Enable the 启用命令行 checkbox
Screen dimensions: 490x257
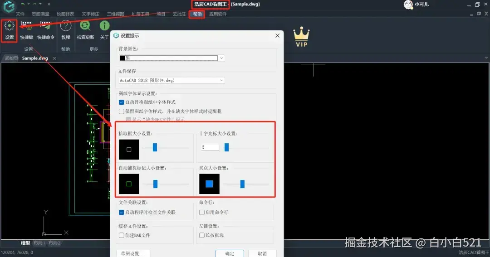(202, 212)
